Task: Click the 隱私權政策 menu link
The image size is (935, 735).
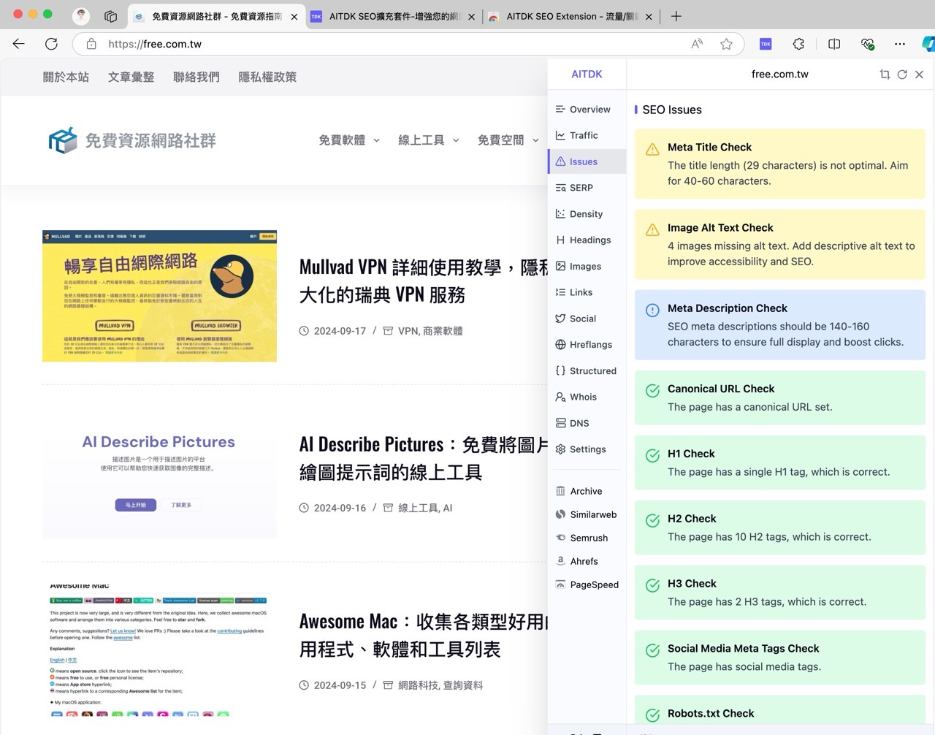Action: (267, 77)
